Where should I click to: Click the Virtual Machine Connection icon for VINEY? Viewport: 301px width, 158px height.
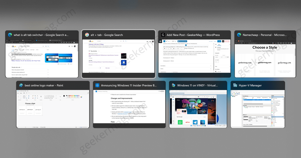click(174, 85)
